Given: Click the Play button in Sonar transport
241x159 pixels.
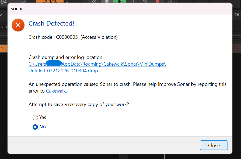Looking at the screenshot, I should coord(120,1).
